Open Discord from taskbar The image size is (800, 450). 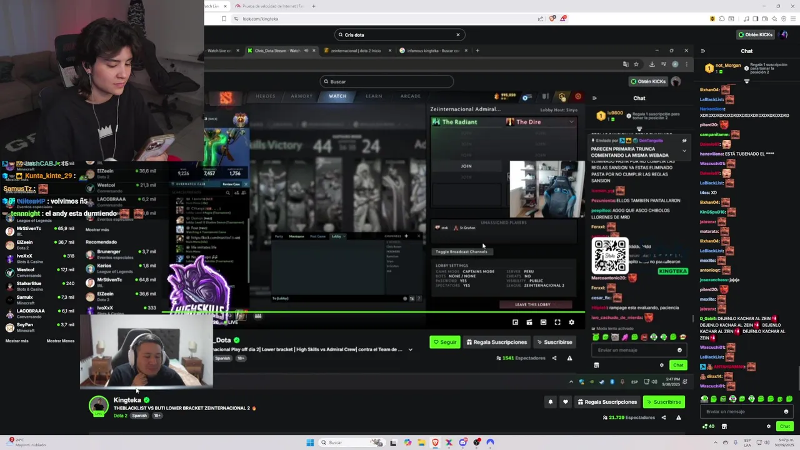coord(462,442)
